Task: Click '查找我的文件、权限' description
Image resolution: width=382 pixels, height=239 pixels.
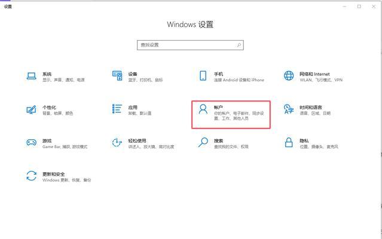Action: coord(231,147)
